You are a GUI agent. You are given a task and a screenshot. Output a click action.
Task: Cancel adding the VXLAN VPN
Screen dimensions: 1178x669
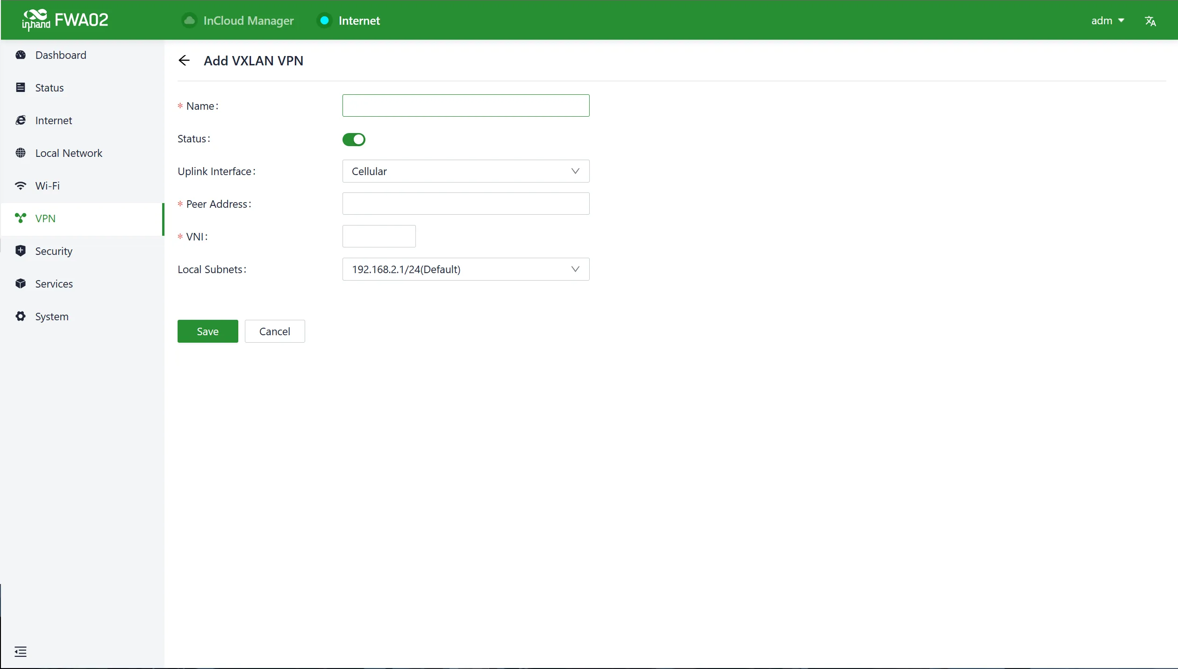coord(275,331)
